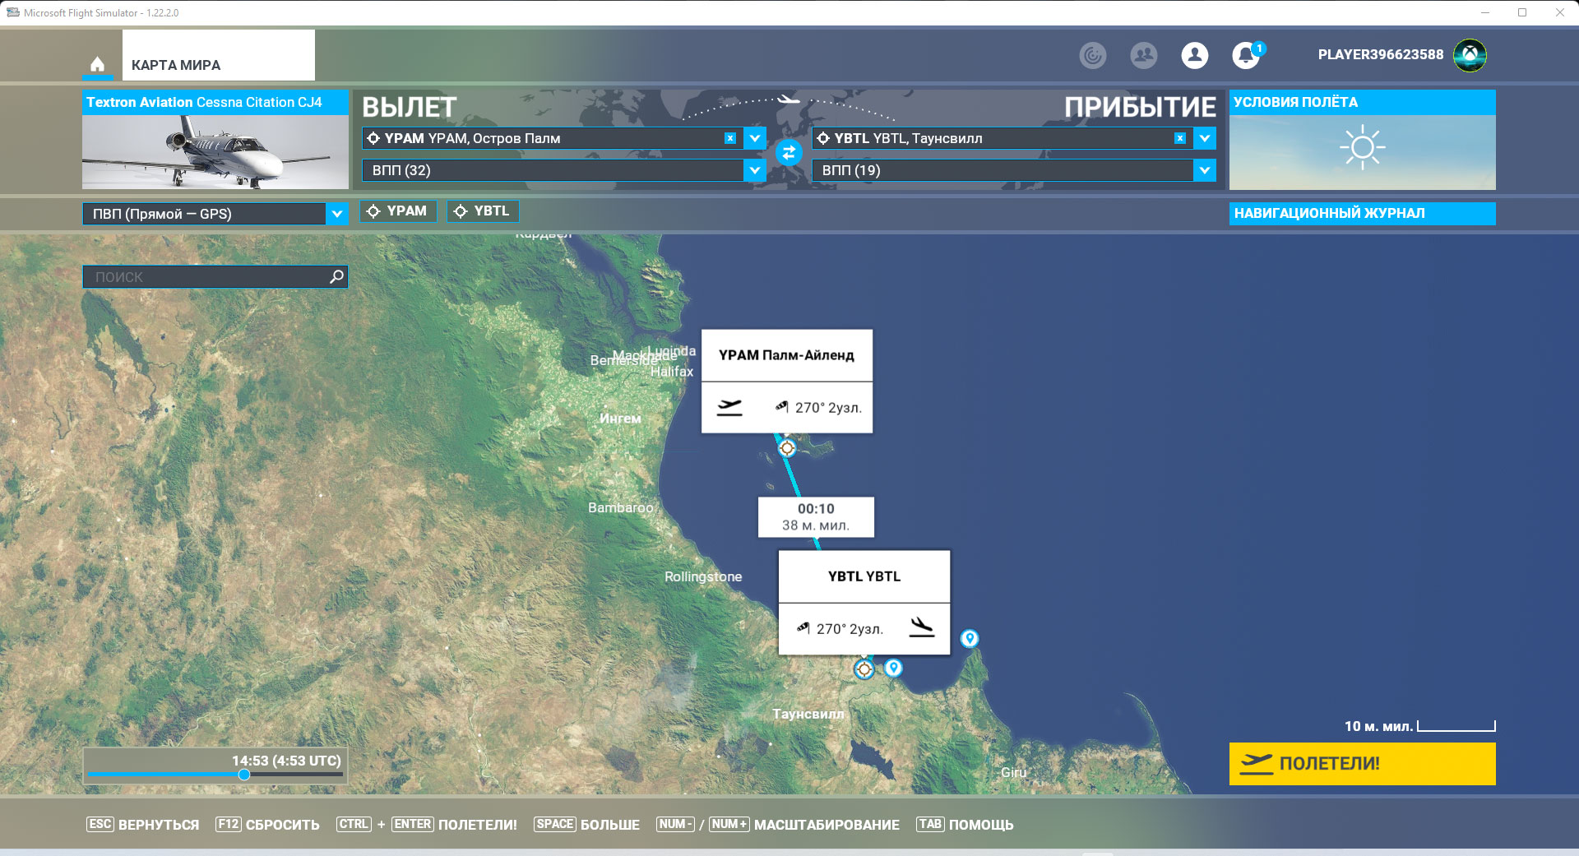Click SPACE БОЛЬШЕ more options shortcut
Viewport: 1579px width, 856px height.
[x=586, y=825]
